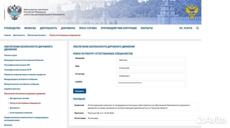Image resolution: width=230 pixels, height=128 pixels.
Task: Open Методические пособия sub-item
Action: (x=19, y=98)
